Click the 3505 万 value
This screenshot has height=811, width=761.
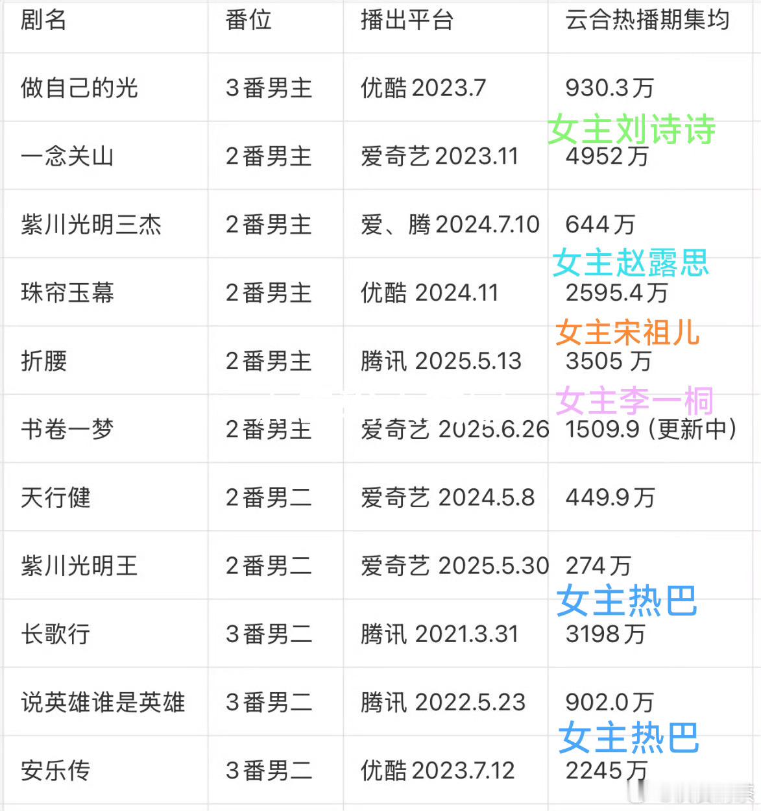(x=609, y=361)
